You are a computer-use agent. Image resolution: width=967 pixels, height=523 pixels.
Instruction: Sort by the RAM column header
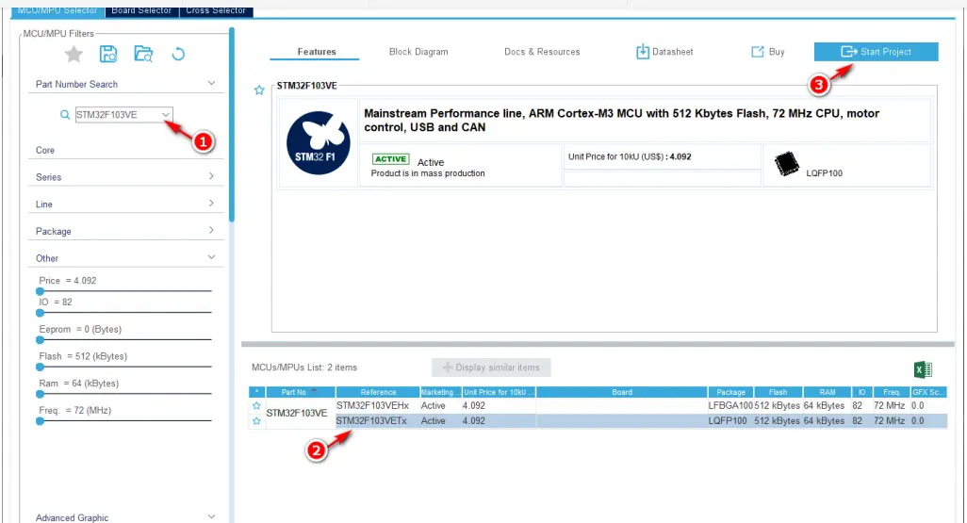coord(827,392)
